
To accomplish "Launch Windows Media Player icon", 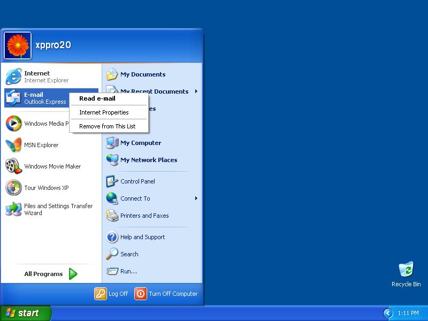I will (x=13, y=124).
